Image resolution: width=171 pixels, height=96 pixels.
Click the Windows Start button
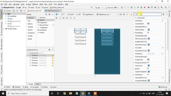coord(3,93)
